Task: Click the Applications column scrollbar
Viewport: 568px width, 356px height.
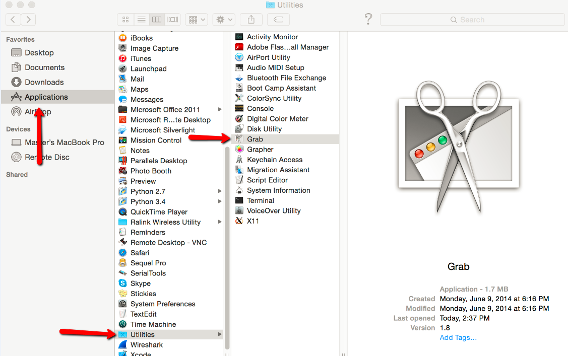Action: [227, 248]
